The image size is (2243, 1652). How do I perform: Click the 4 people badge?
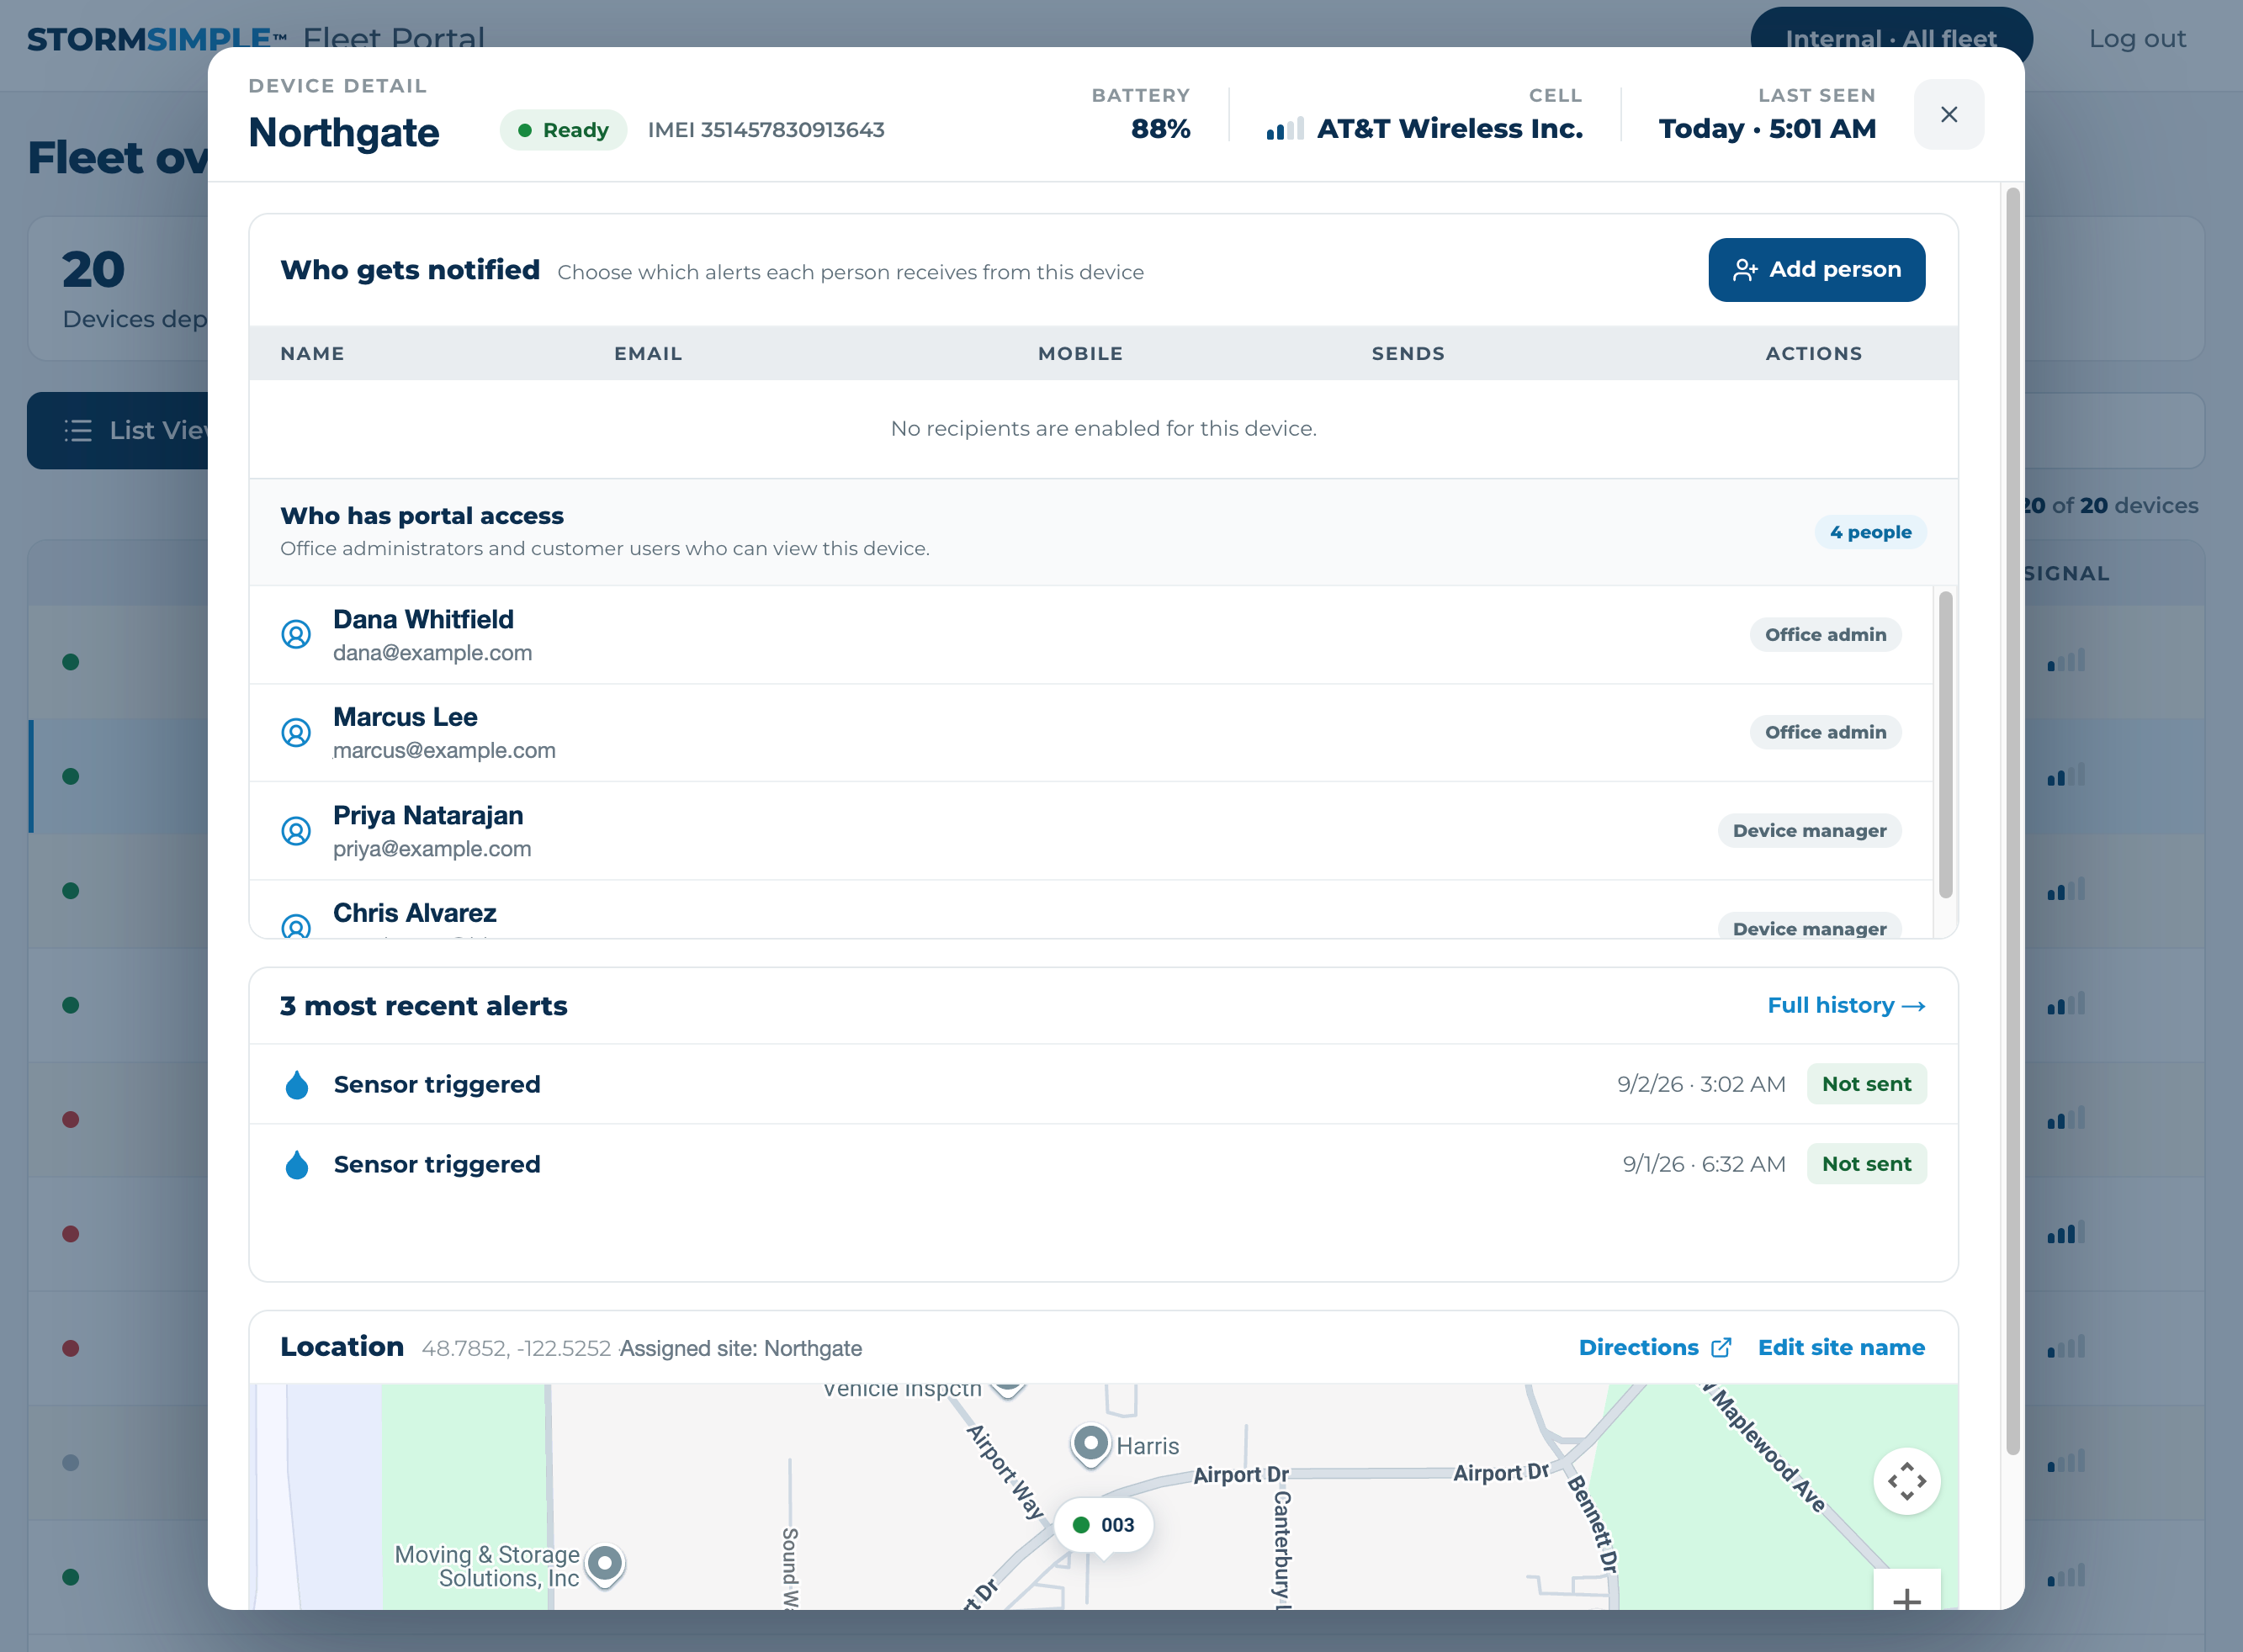coord(1870,532)
